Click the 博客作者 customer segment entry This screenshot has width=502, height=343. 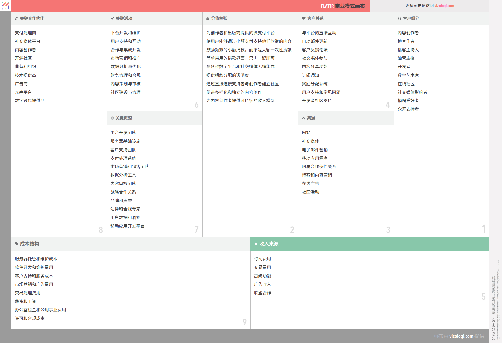406,41
